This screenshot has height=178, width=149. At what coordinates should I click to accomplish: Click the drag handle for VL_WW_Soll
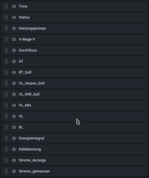pyautogui.click(x=6, y=94)
